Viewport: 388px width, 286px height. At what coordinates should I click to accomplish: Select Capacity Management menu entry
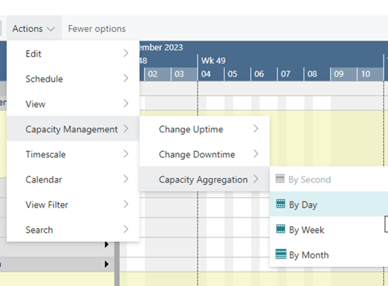(73, 129)
